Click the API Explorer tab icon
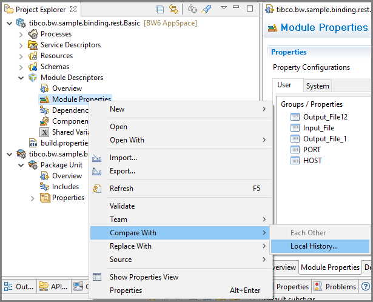Screen dimensions: 373x302 click(44, 287)
